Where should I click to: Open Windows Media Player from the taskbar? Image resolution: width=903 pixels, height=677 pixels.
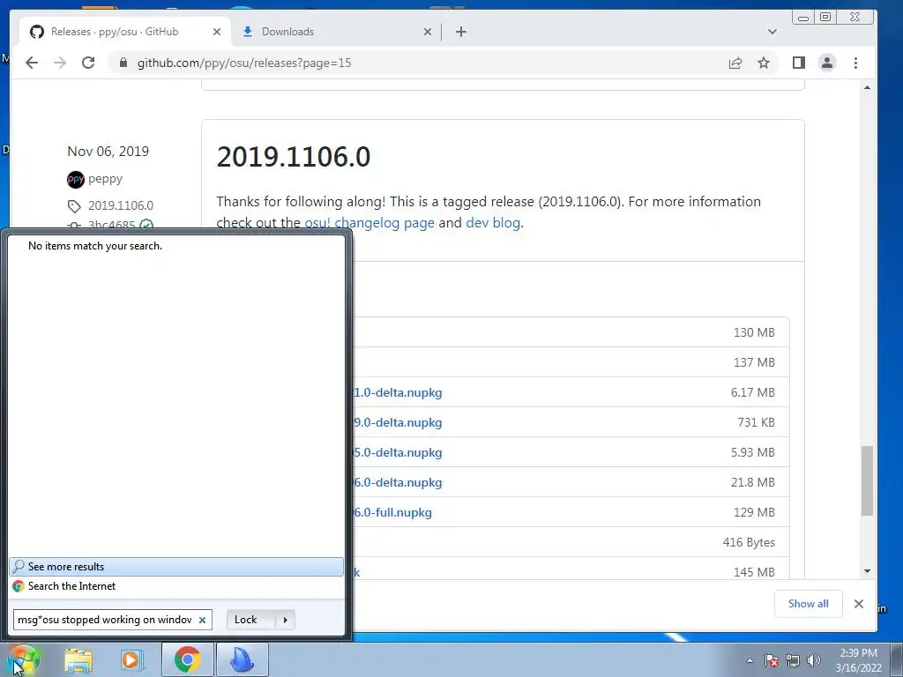[132, 659]
